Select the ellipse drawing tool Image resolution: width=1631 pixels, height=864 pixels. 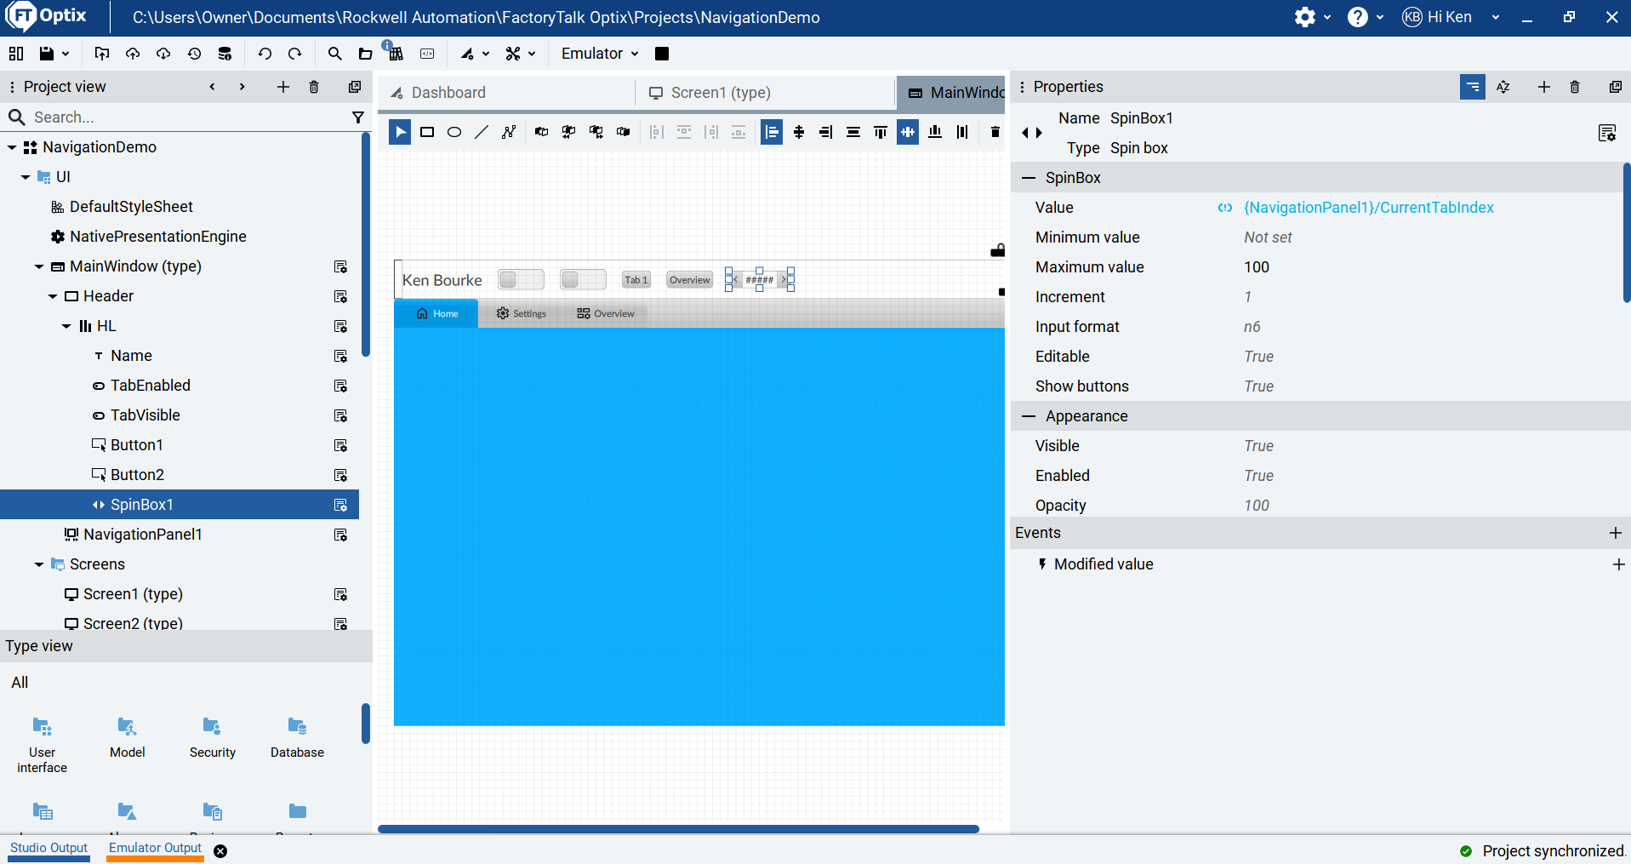[454, 132]
